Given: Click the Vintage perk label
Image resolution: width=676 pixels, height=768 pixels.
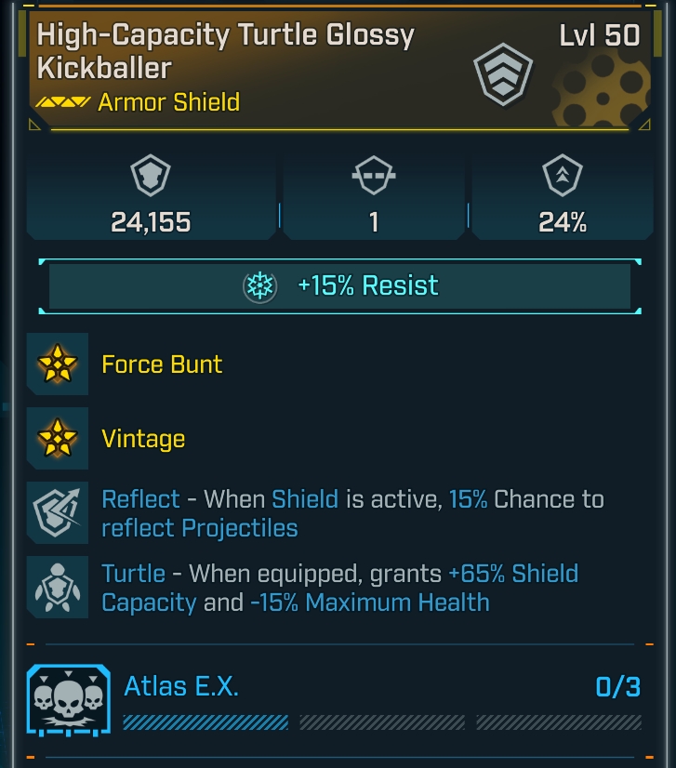Looking at the screenshot, I should (143, 438).
